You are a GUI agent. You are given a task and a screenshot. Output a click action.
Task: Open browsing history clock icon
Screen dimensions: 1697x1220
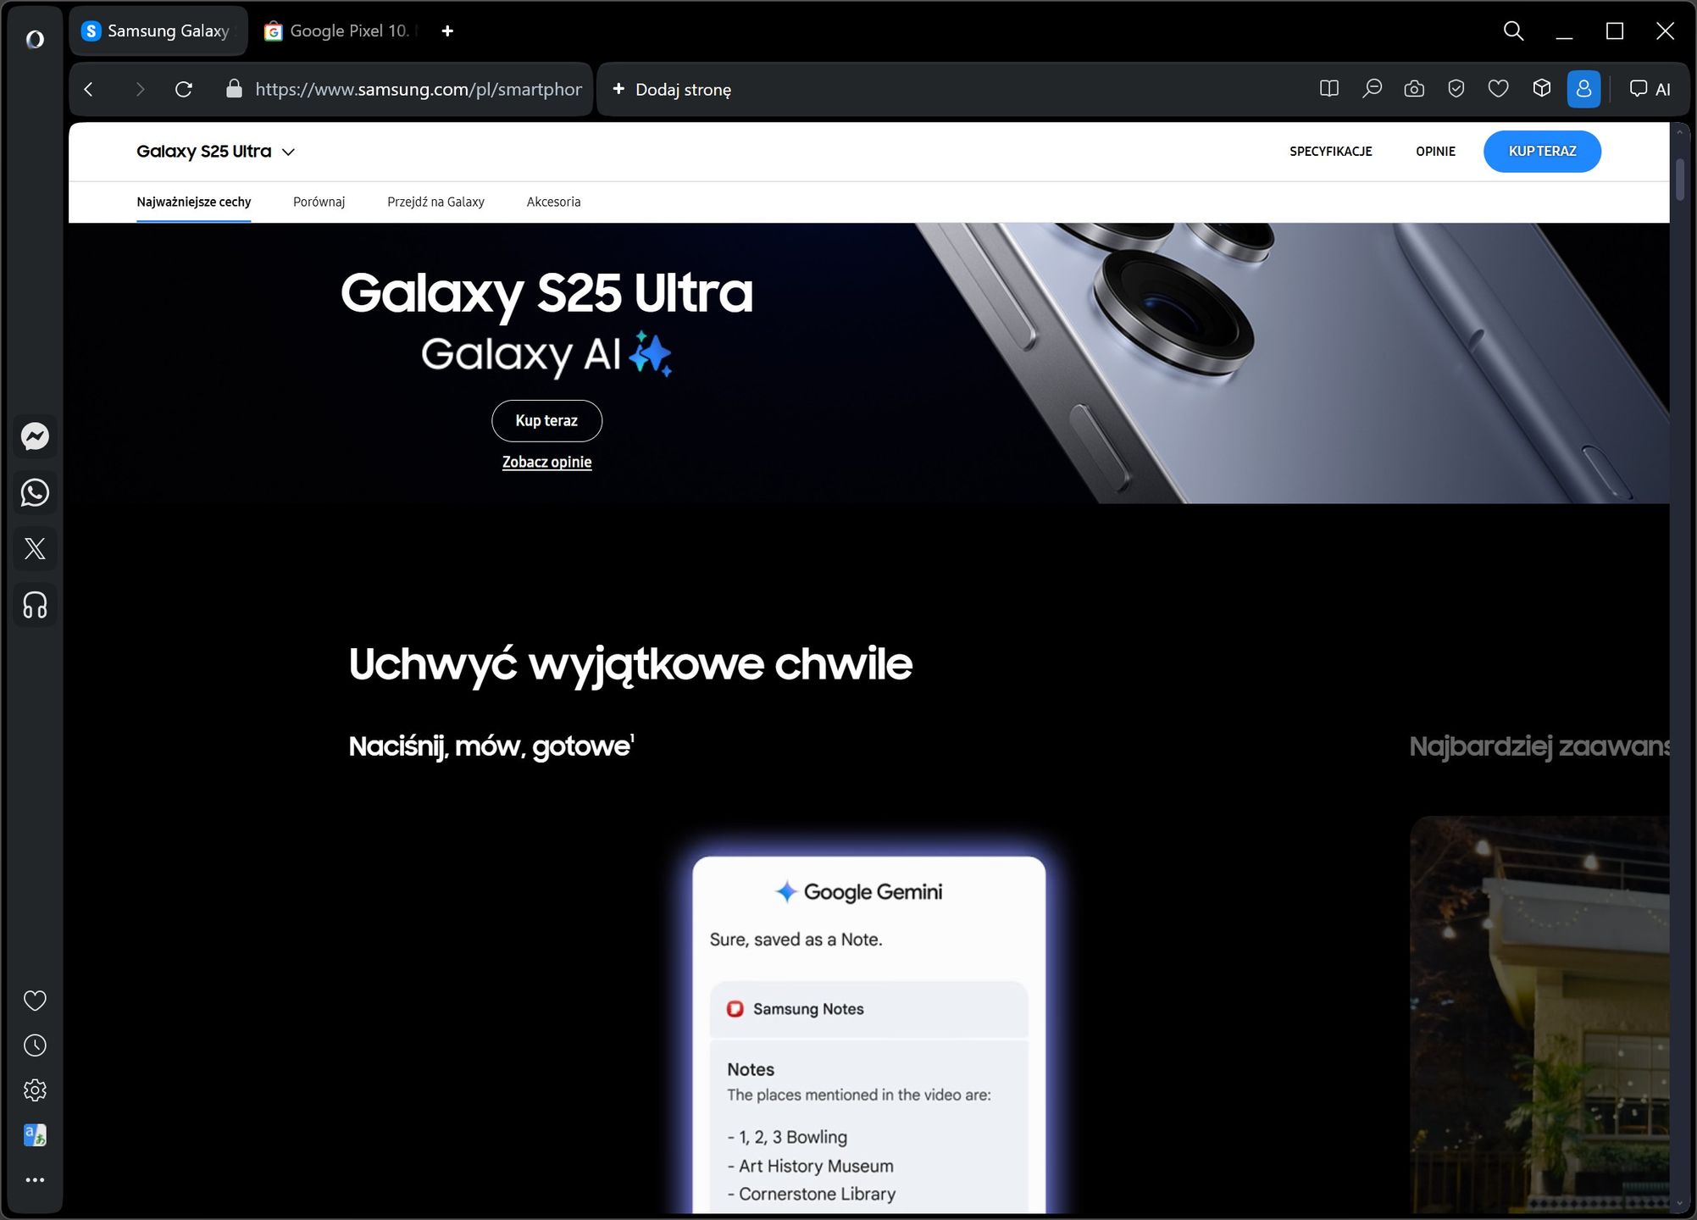35,1045
